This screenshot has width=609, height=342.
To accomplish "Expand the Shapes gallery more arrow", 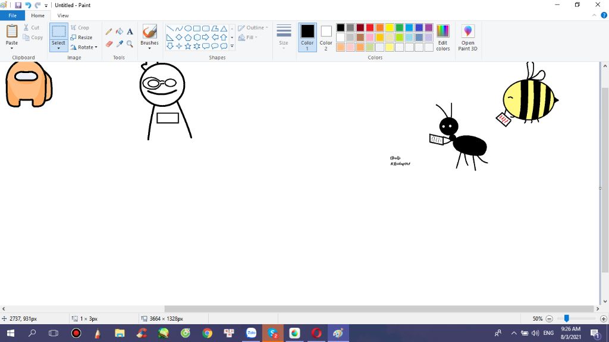I will pos(232,46).
